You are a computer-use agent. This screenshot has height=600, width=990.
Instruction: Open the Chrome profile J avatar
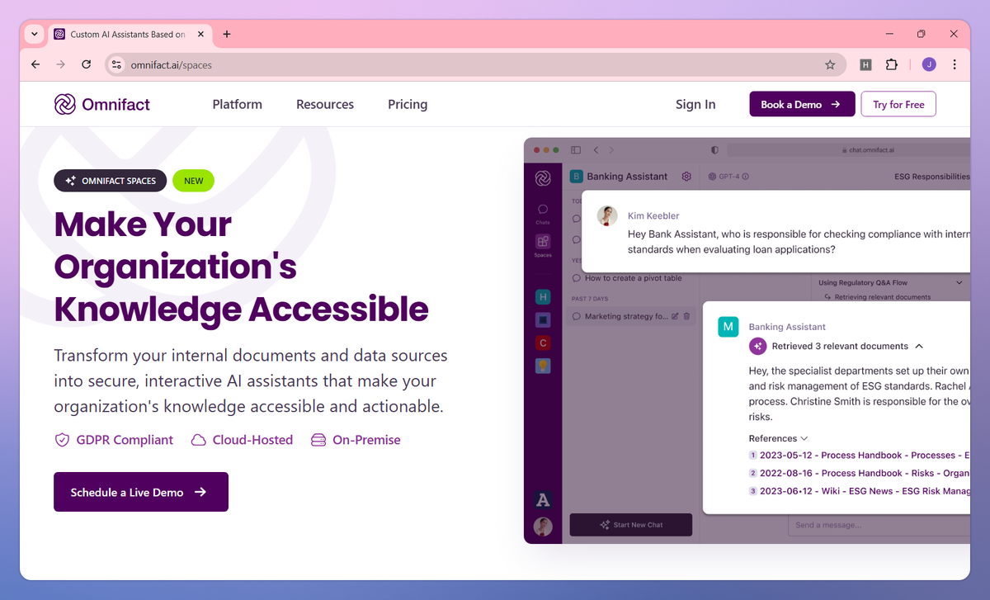[929, 64]
